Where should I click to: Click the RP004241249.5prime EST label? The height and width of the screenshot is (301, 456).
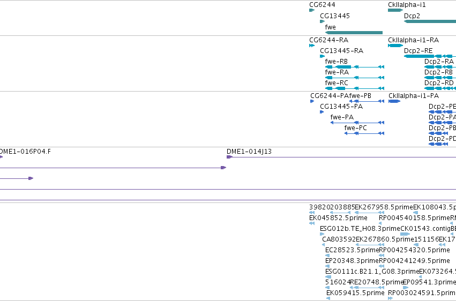pos(414,261)
